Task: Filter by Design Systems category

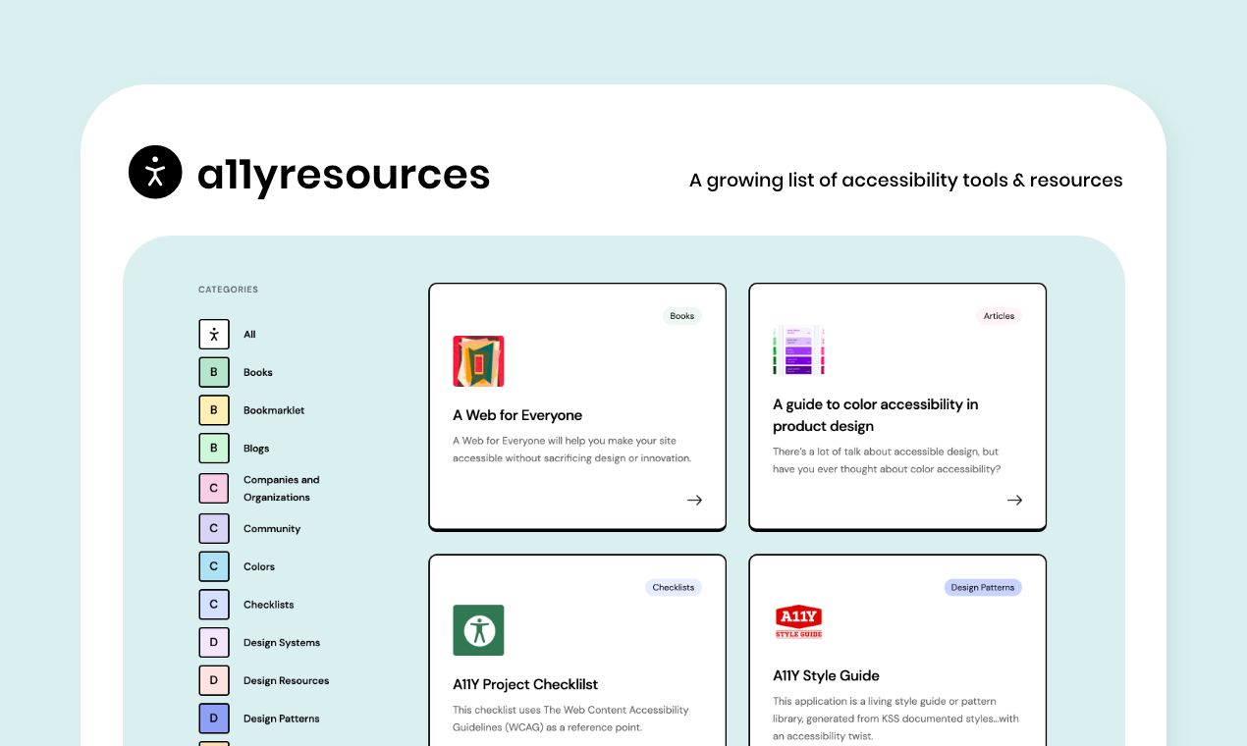Action: 282,643
